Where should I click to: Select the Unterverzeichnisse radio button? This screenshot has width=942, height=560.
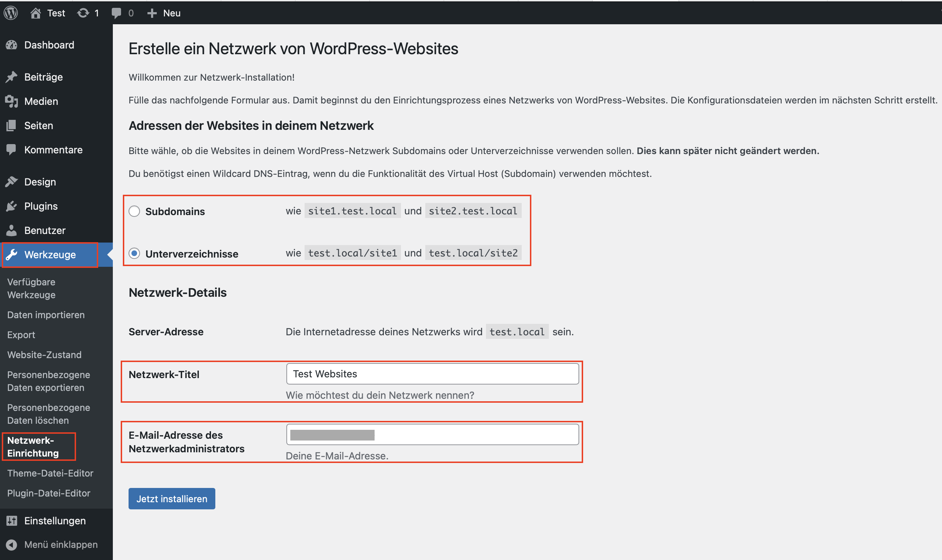tap(135, 253)
